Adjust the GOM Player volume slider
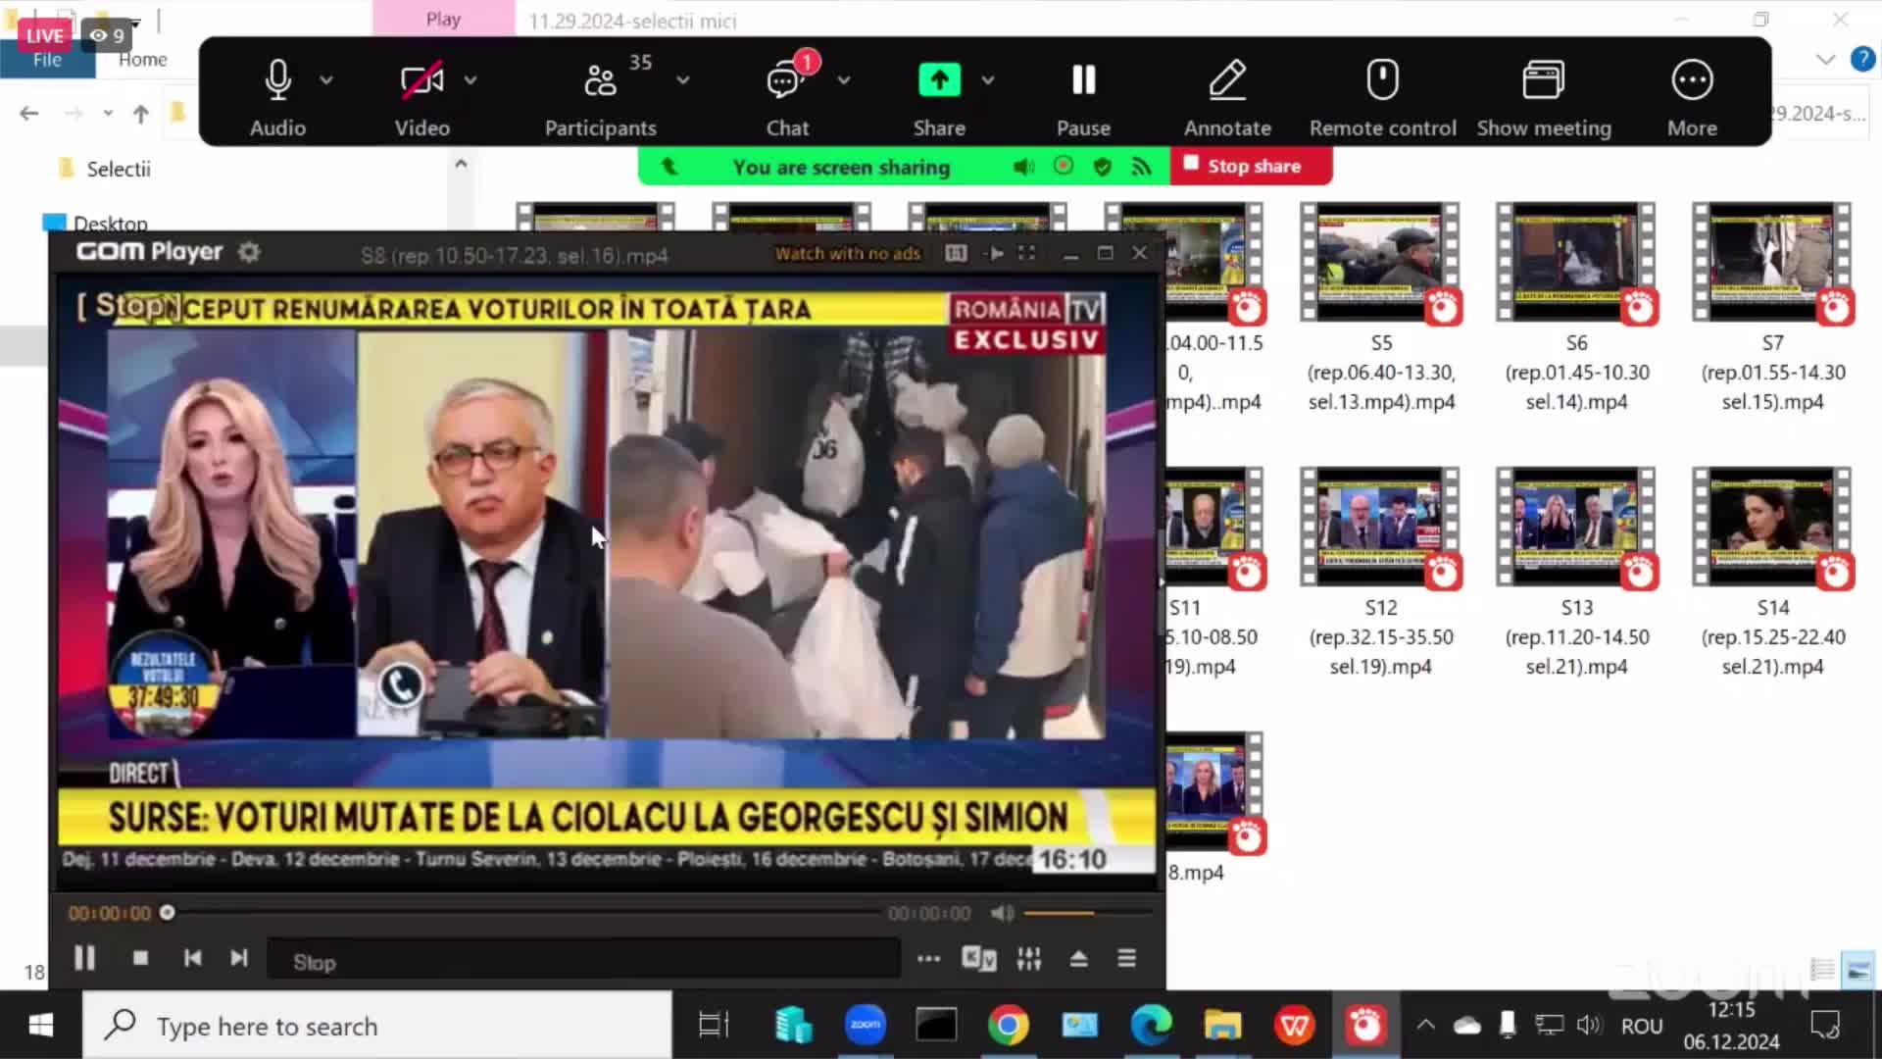This screenshot has width=1882, height=1059. tap(1090, 913)
